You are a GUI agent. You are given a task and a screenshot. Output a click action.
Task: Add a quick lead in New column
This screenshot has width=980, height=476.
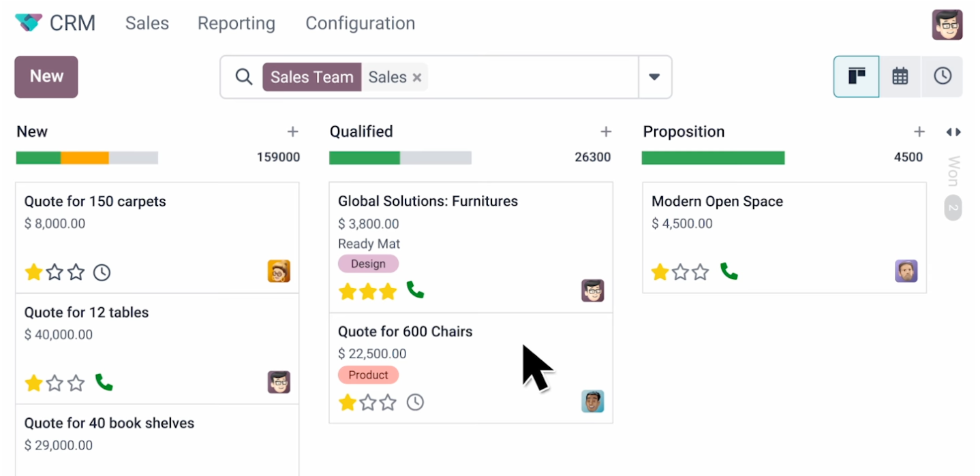[x=292, y=131]
